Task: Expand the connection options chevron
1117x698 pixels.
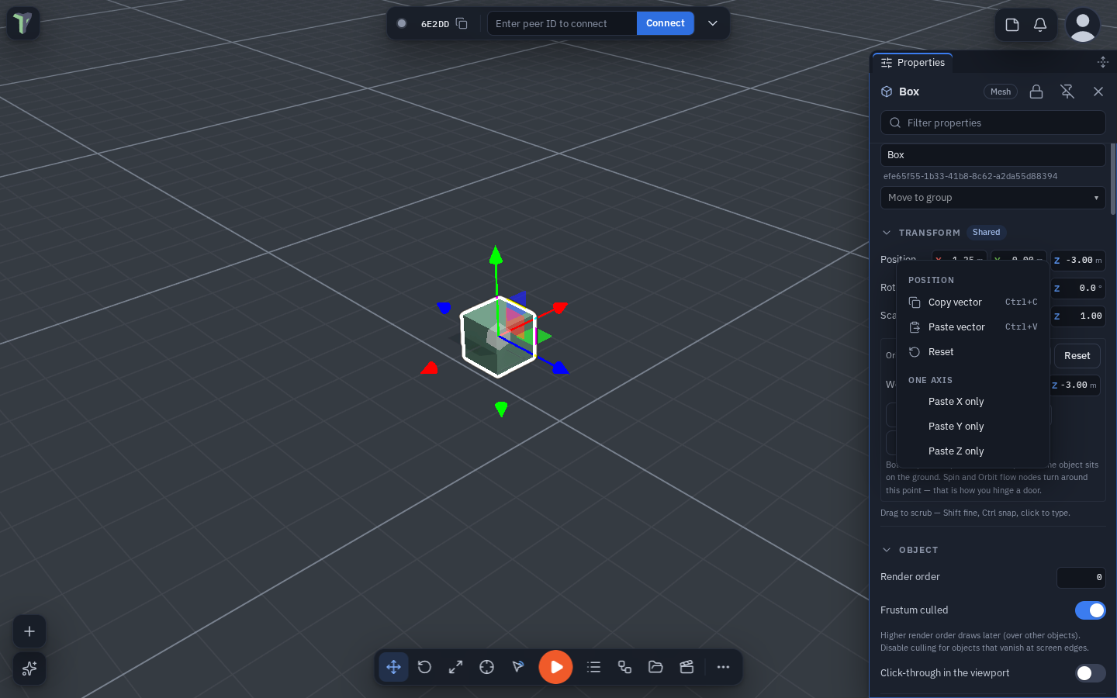Action: coord(713,23)
